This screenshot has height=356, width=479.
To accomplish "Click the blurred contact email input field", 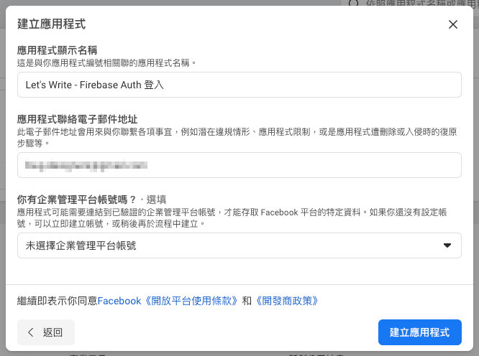I will click(x=239, y=165).
